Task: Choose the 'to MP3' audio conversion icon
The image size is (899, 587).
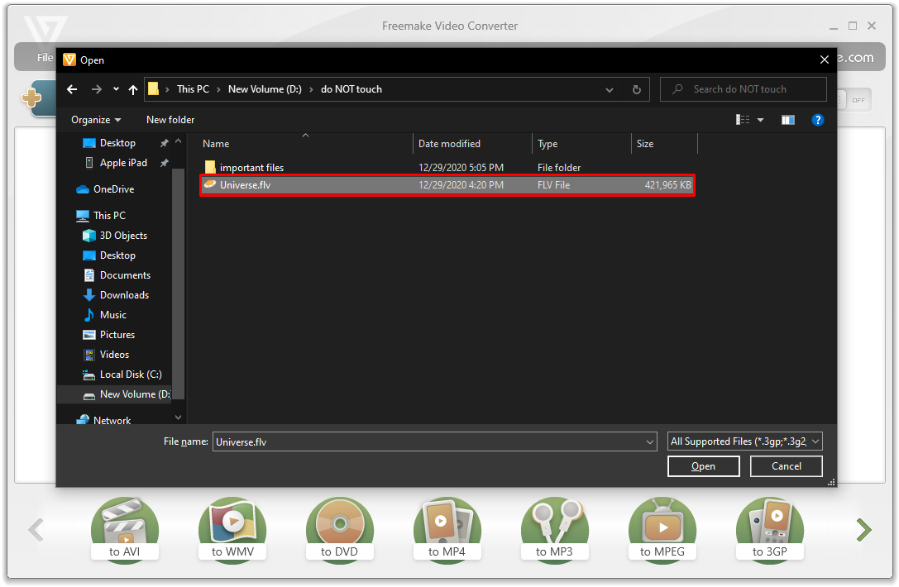Action: click(x=554, y=528)
